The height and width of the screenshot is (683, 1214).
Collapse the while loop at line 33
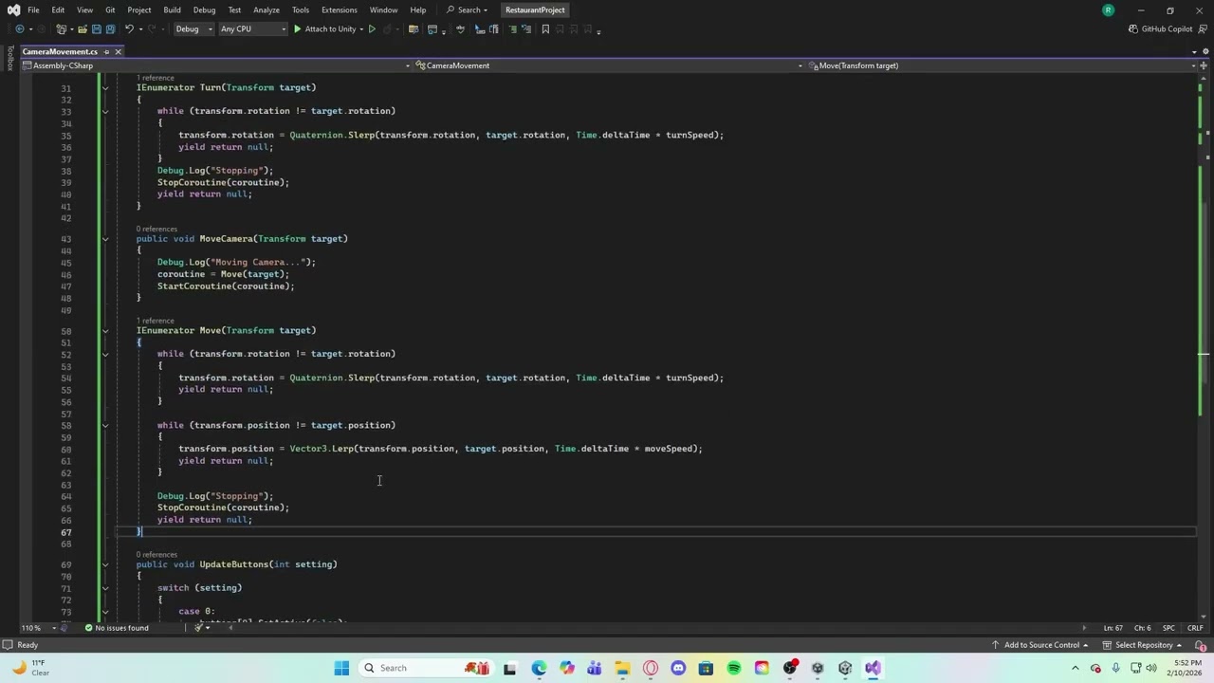point(105,111)
